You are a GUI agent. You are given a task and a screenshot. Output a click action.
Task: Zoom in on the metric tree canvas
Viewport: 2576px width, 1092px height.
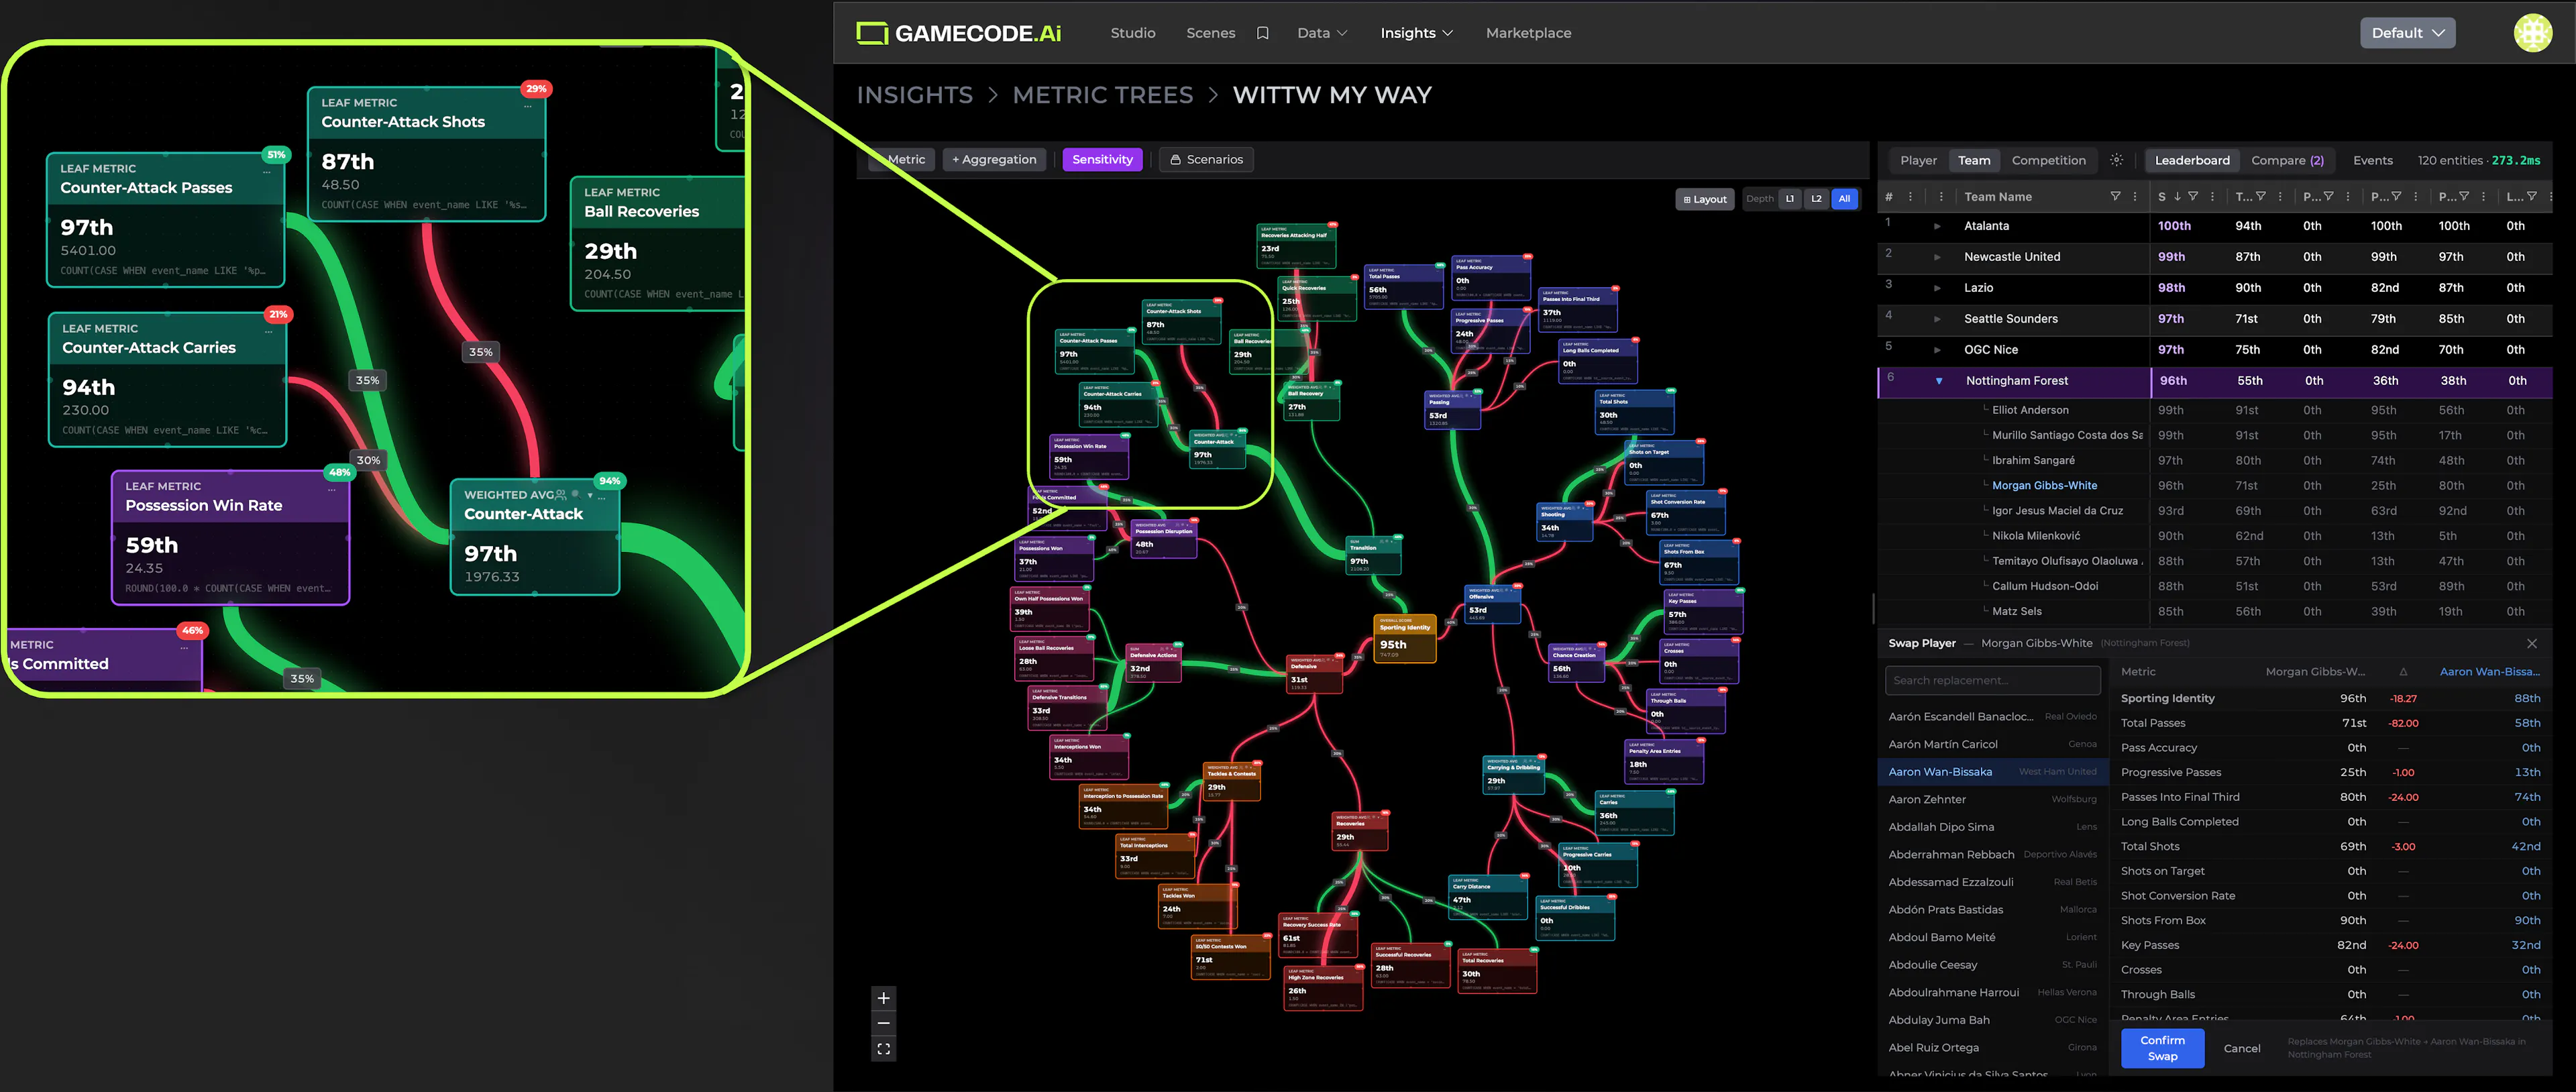tap(883, 998)
